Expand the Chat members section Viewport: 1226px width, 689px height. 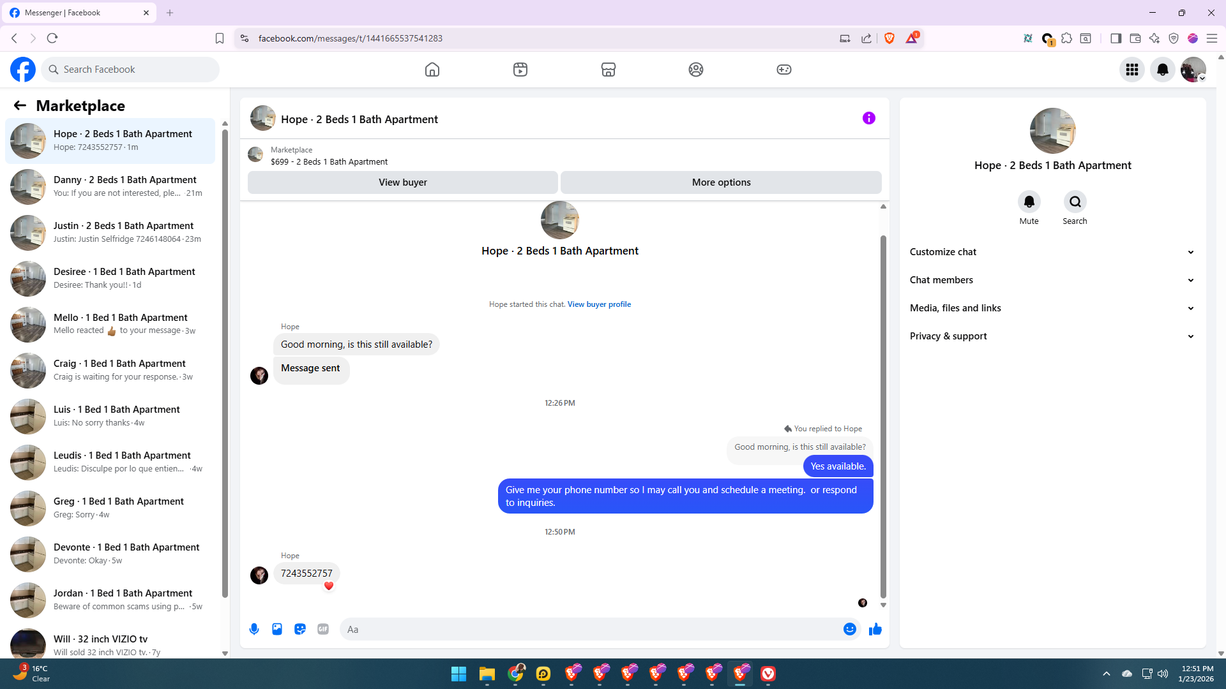1052,280
